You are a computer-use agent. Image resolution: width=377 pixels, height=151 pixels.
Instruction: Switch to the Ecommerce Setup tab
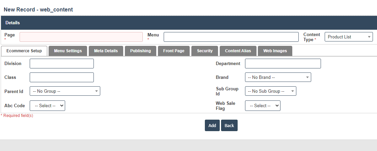(x=24, y=51)
